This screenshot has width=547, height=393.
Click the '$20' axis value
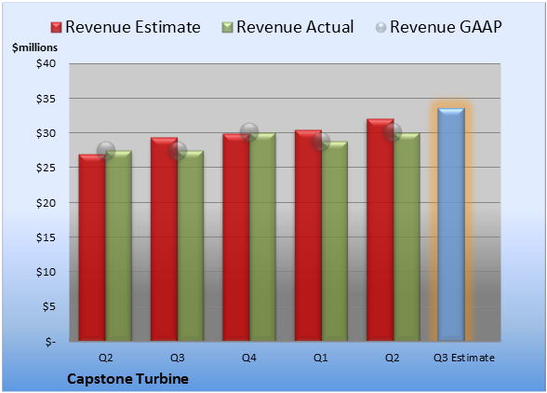click(47, 203)
